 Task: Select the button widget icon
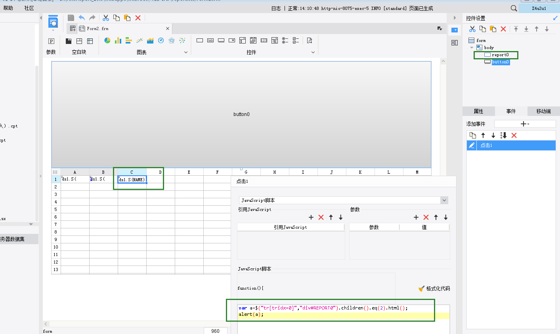click(x=221, y=40)
